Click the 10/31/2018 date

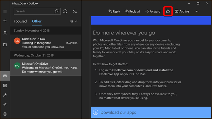71,68
